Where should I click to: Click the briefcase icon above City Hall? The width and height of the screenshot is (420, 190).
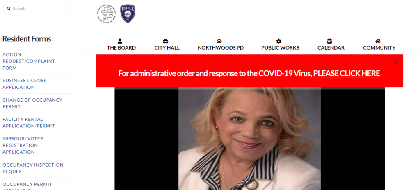coord(166,41)
